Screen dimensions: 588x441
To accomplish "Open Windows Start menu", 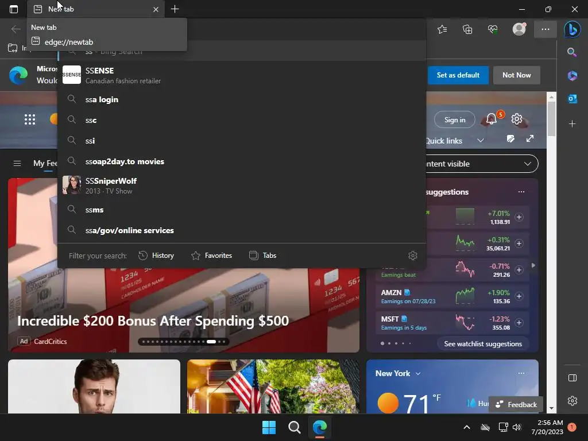I will pyautogui.click(x=269, y=427).
